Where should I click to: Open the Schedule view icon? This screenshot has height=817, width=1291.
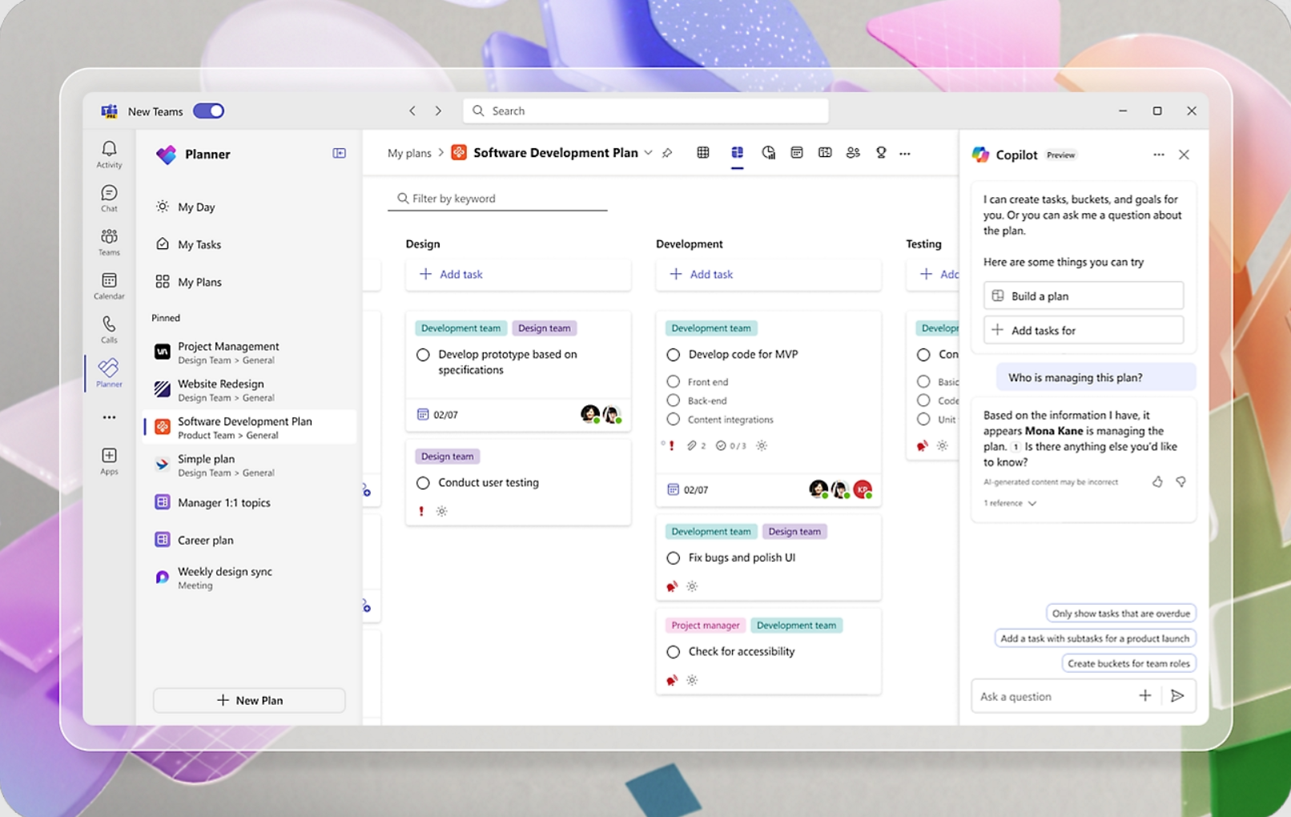click(797, 152)
